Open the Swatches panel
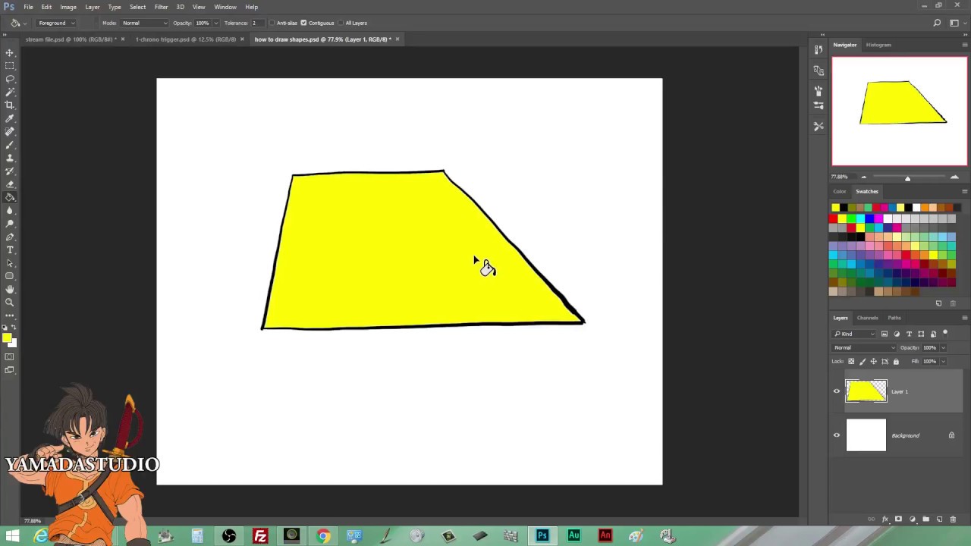Screen dimensions: 971x546 pos(866,191)
